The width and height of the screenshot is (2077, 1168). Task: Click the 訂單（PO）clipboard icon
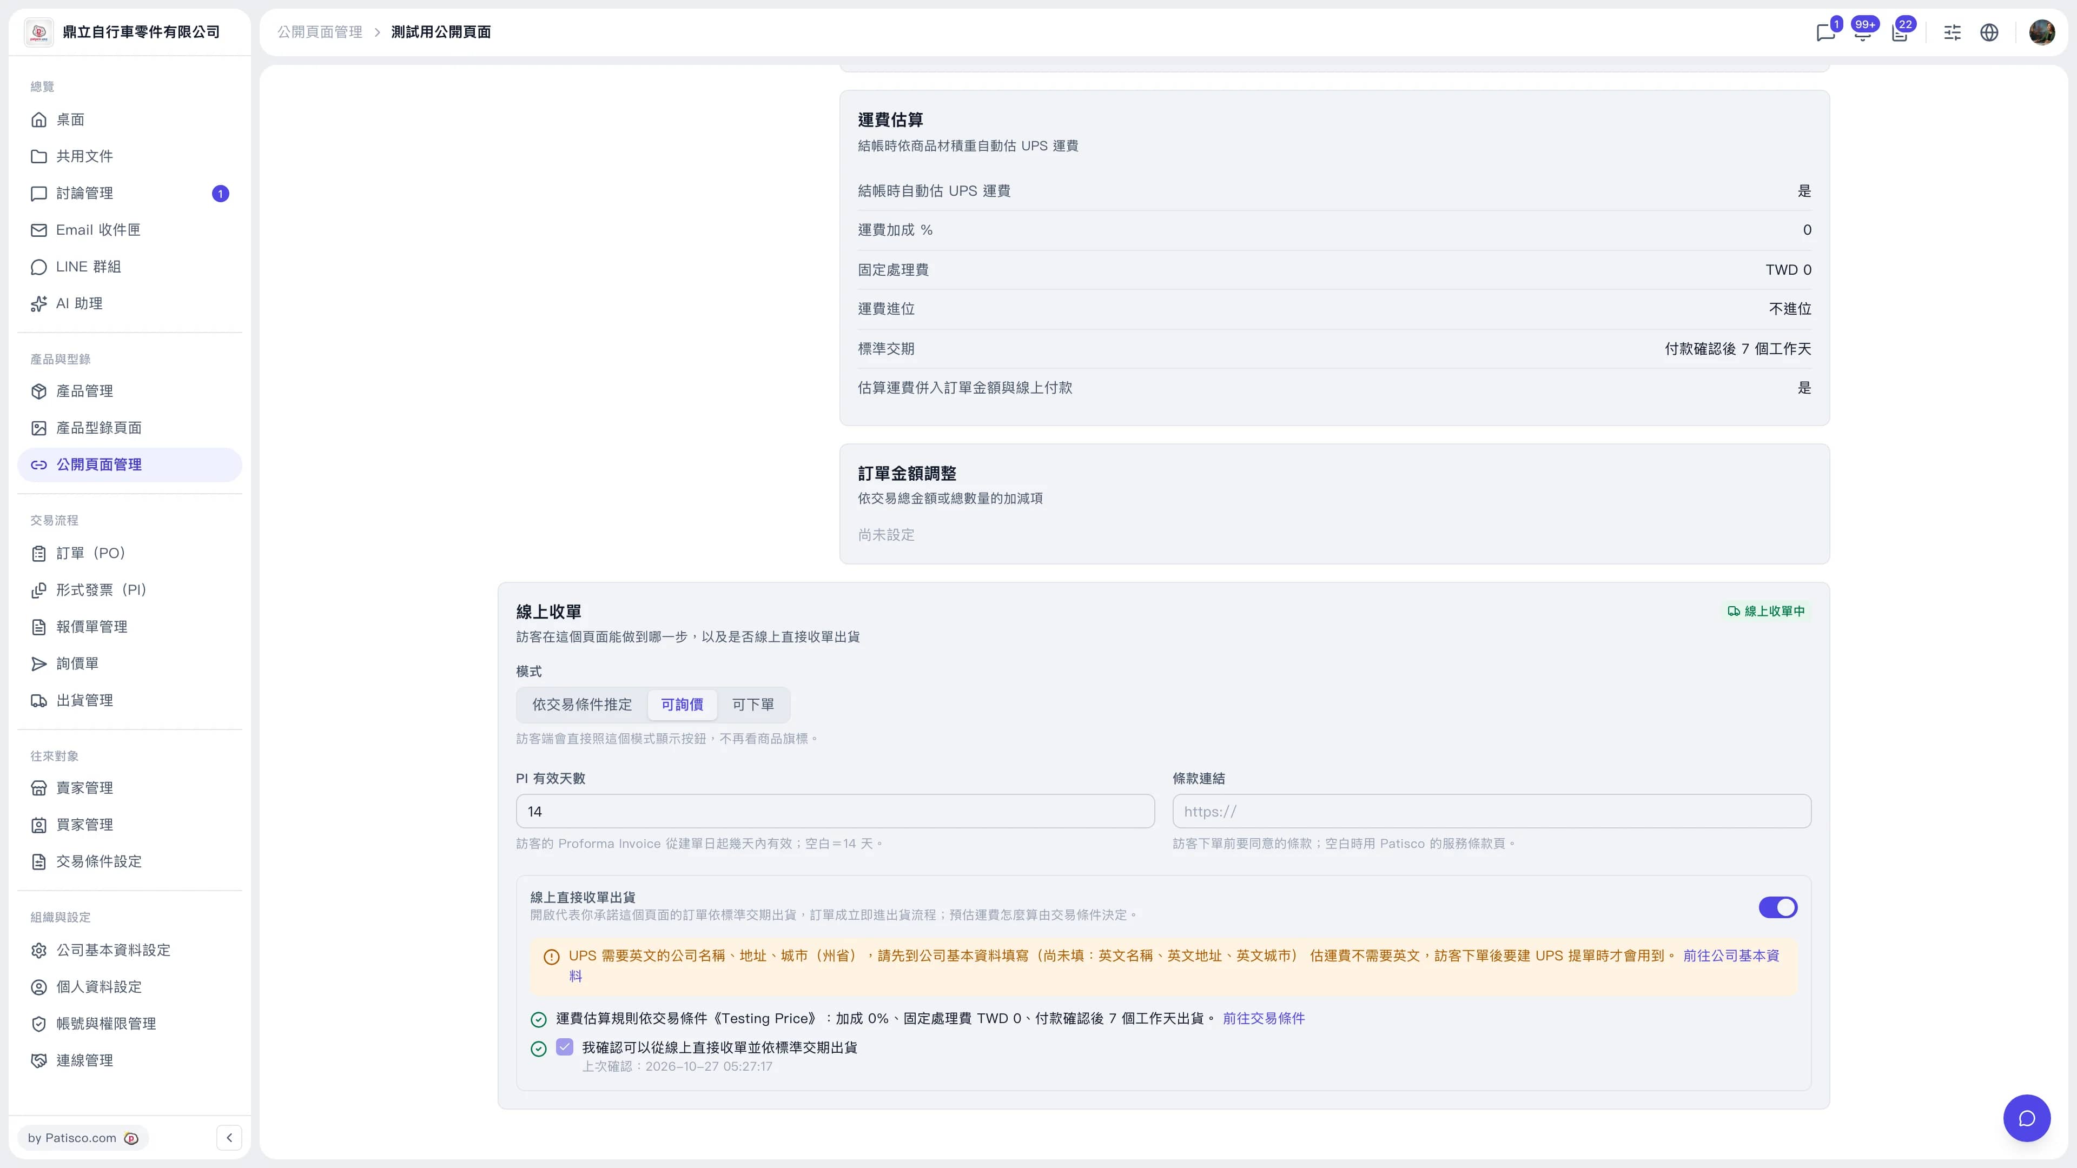(39, 554)
